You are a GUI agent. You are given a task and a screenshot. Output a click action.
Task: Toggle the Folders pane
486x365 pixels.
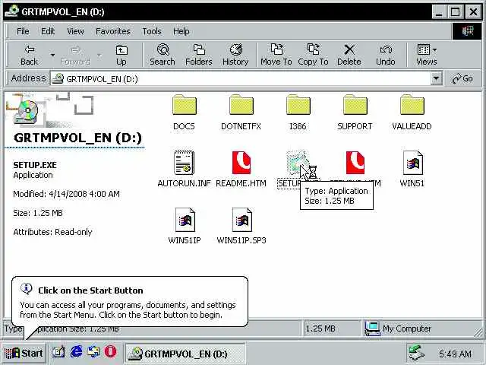[199, 55]
